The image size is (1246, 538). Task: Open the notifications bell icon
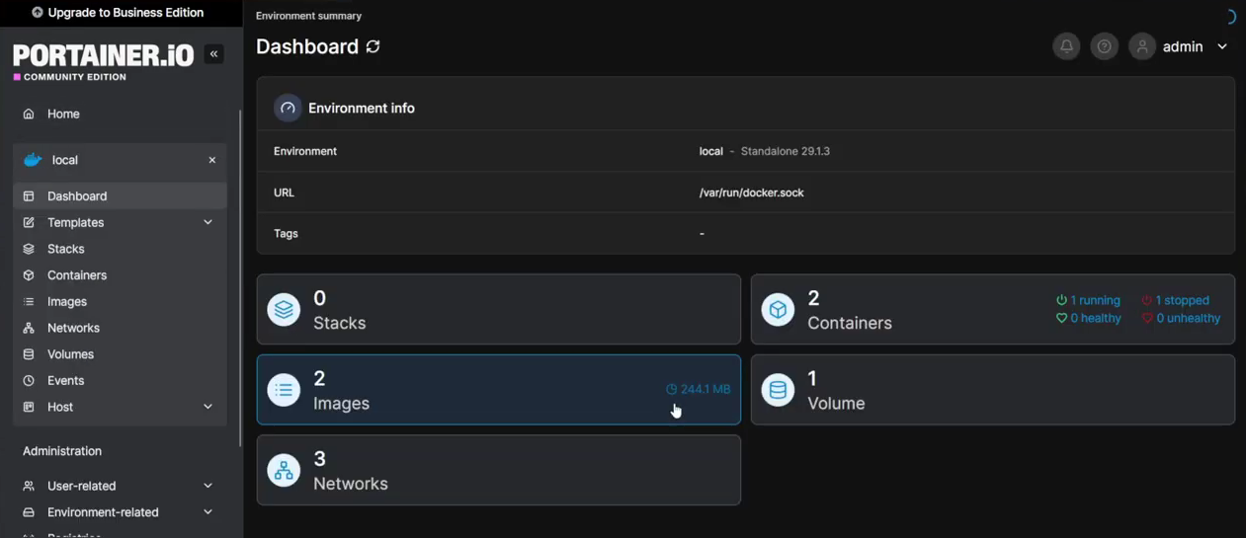pos(1066,46)
